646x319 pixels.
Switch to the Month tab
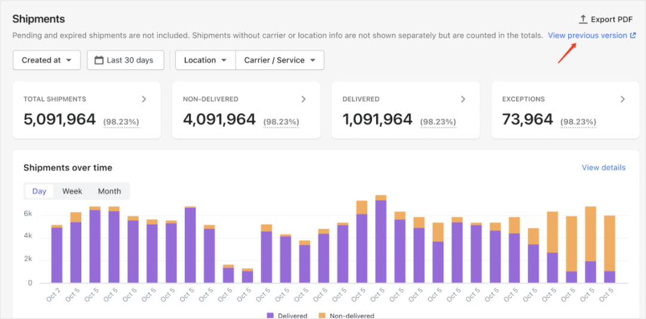coord(109,191)
